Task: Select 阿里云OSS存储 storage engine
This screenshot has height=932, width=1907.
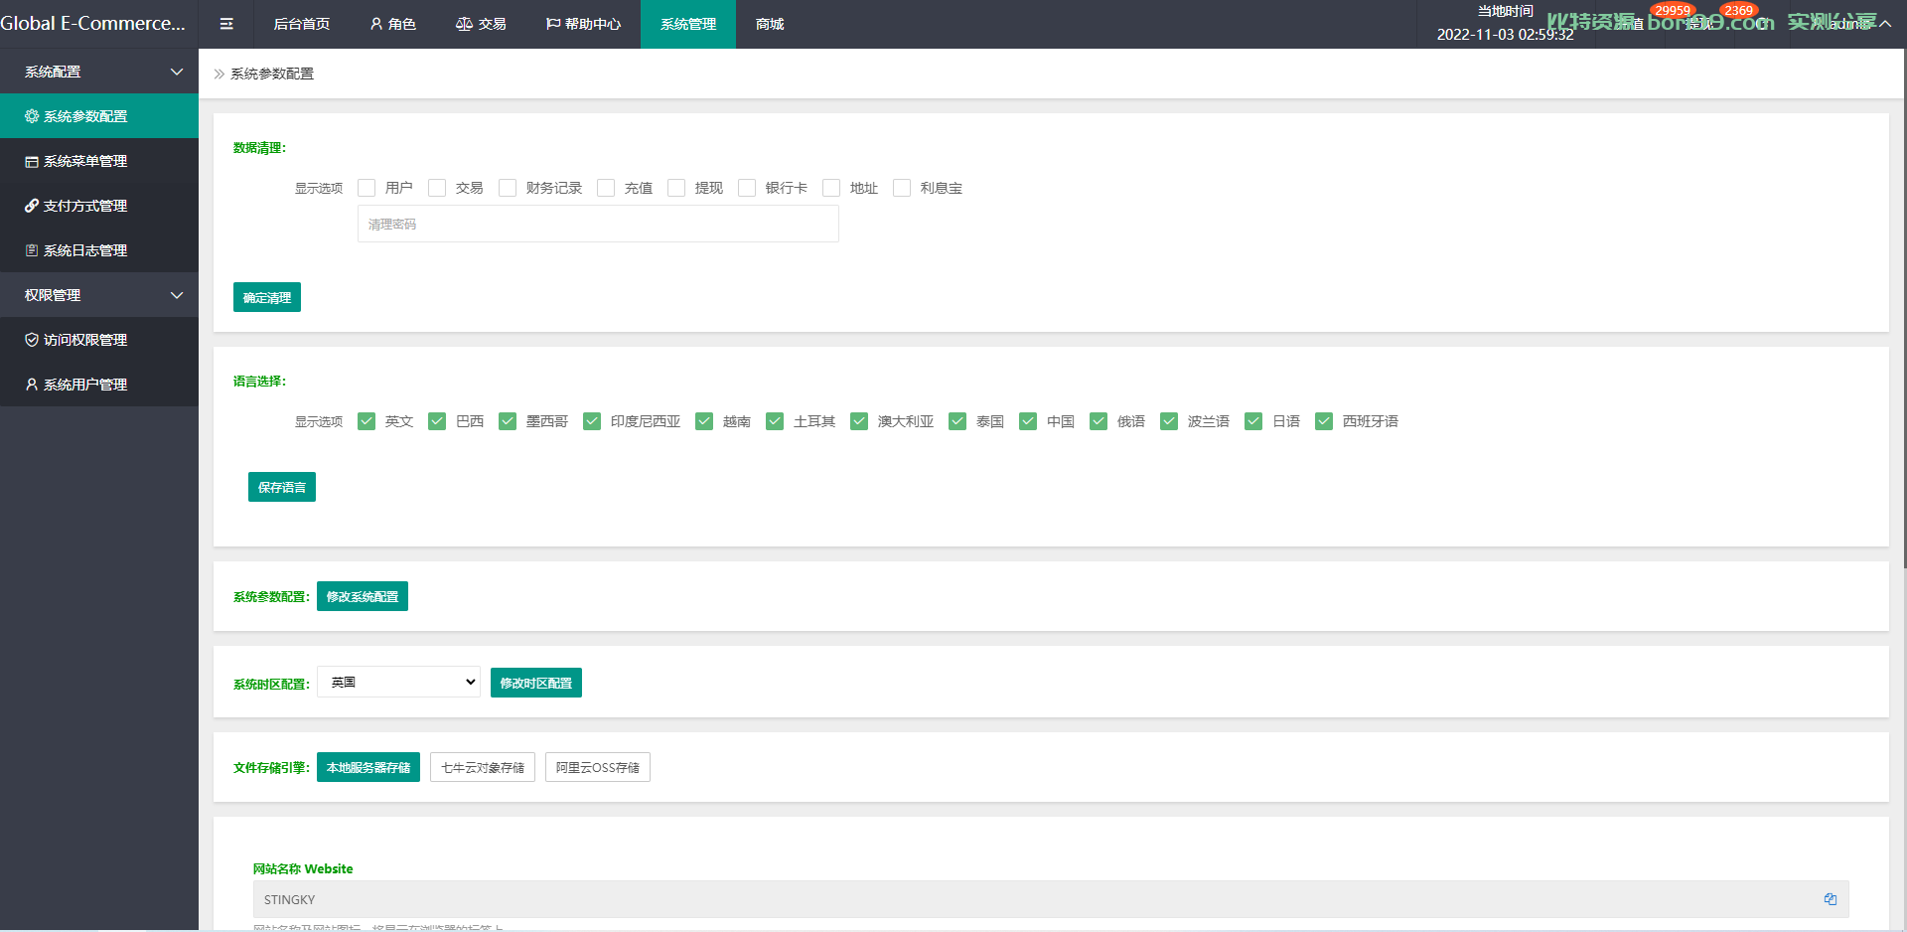Action: point(598,767)
